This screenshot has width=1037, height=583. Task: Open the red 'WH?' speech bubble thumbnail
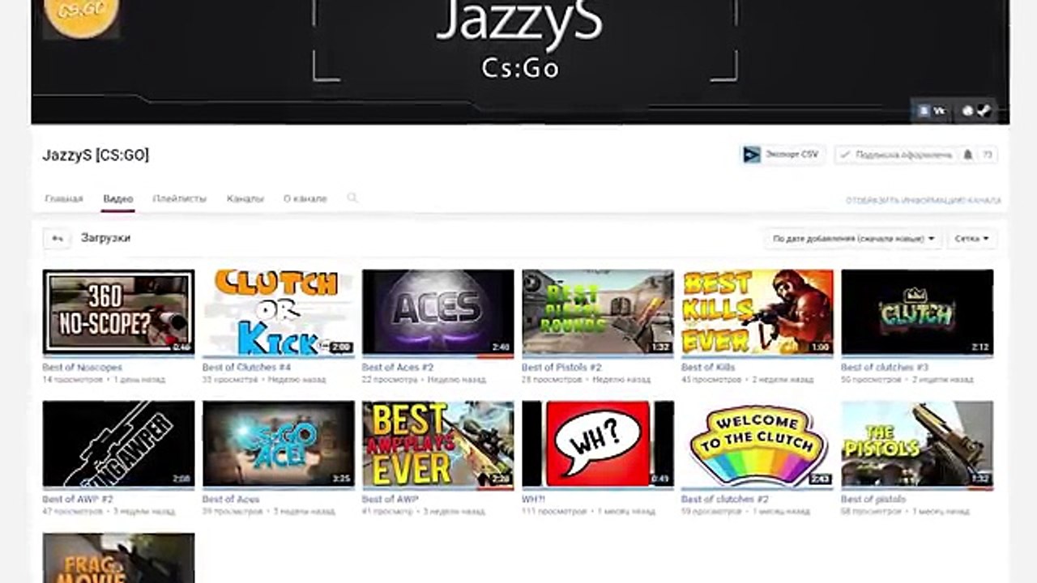(x=598, y=445)
